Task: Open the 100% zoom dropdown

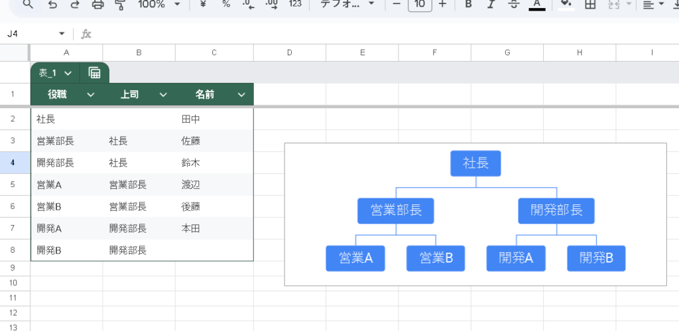Action: pos(159,4)
